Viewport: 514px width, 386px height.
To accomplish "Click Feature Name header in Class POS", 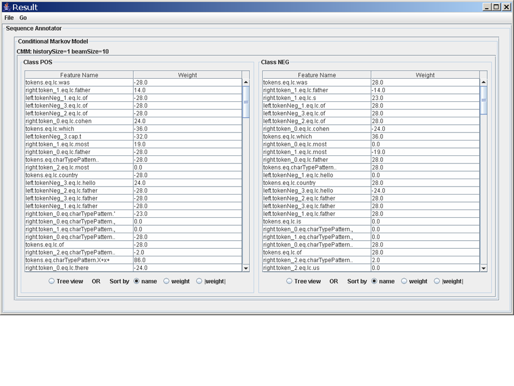I will tap(79, 75).
